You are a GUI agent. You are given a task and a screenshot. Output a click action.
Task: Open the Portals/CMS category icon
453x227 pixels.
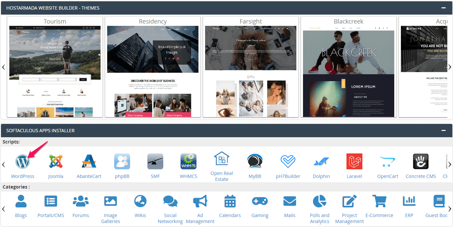[51, 201]
